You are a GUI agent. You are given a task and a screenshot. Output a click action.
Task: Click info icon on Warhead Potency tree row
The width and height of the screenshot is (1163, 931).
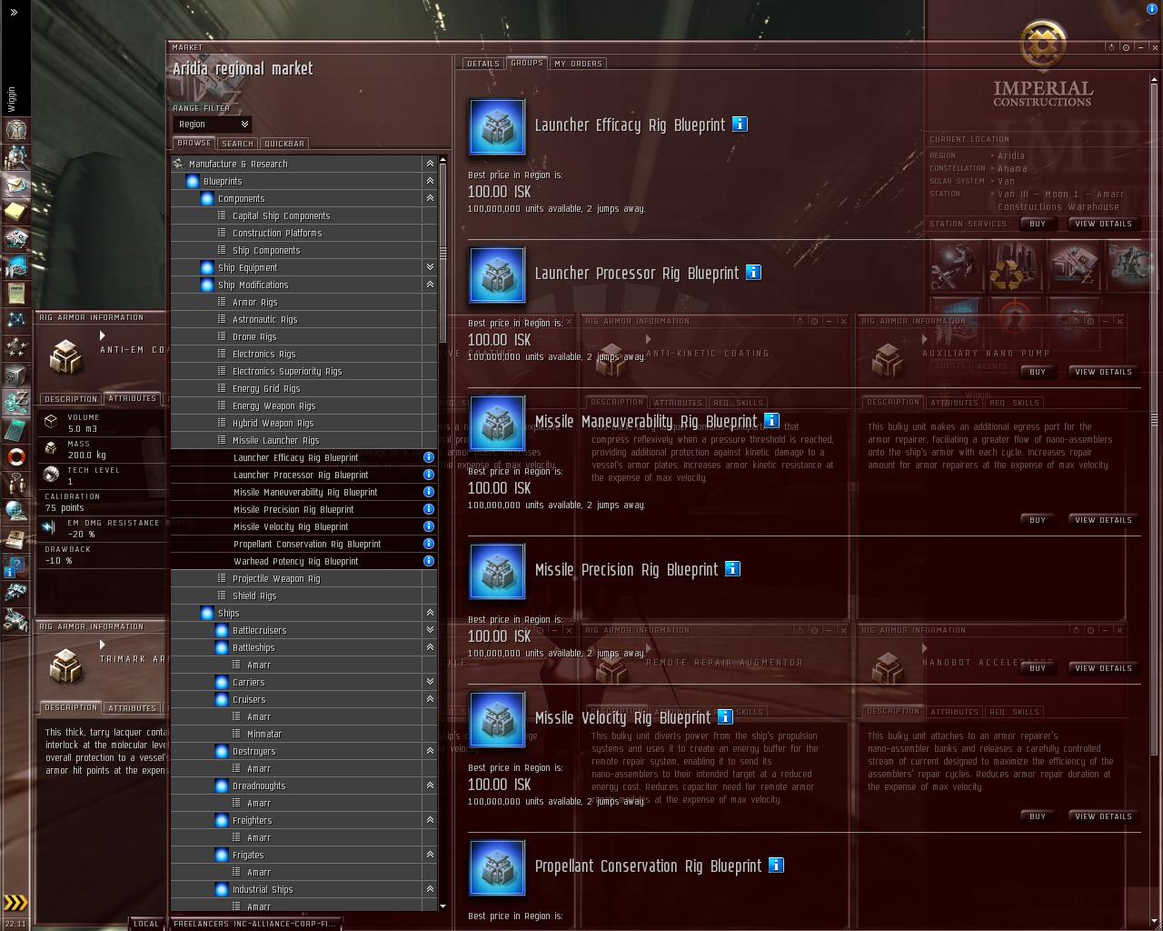click(429, 561)
